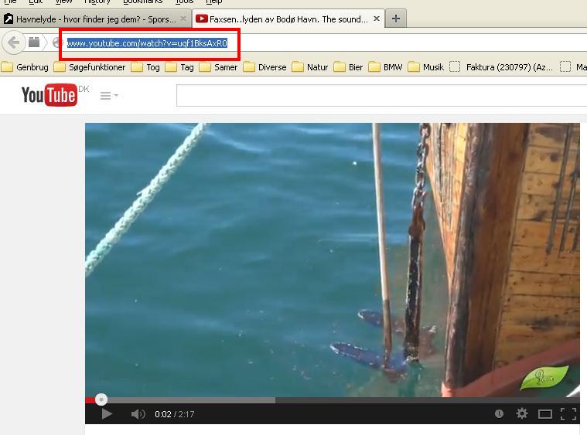Open the Natur bookmarks folder
Image resolution: width=587 pixels, height=435 pixels.
310,67
